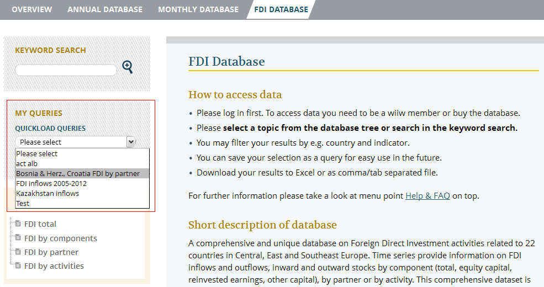Toggle the quickload queries dropdown arrow
544x287 pixels.
[x=131, y=142]
